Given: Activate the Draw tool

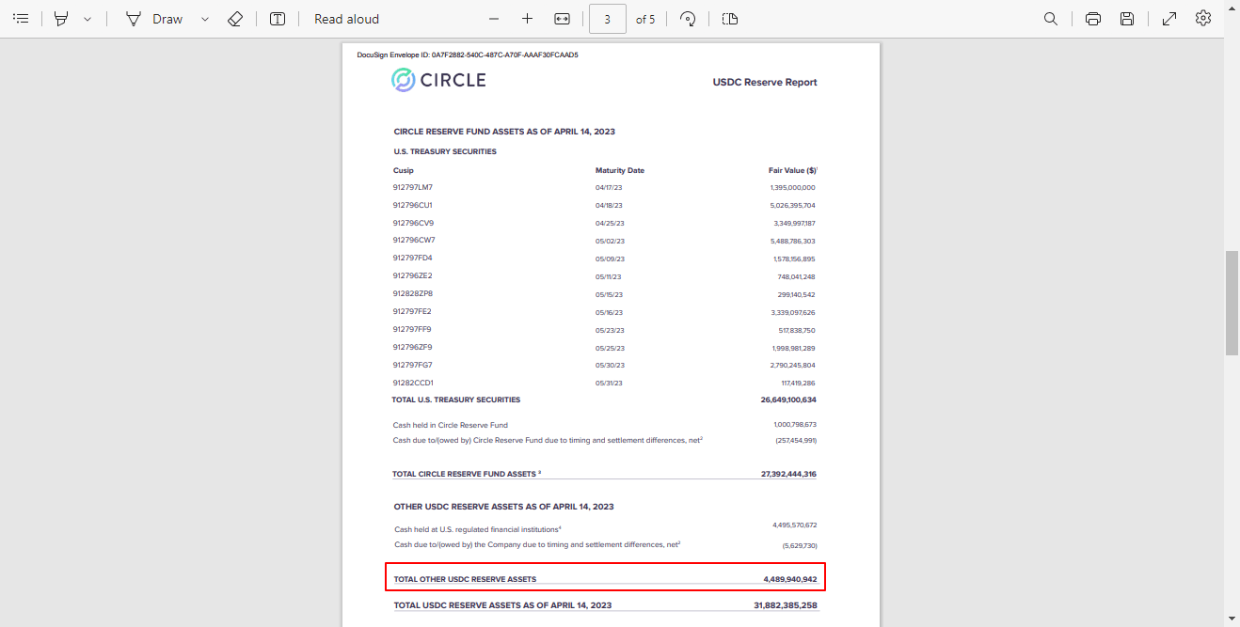Looking at the screenshot, I should pos(154,19).
